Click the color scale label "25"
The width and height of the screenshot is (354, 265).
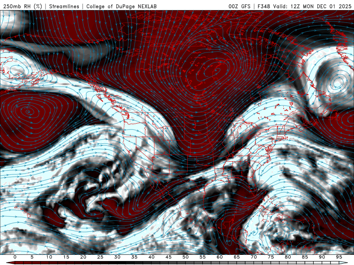100,257
